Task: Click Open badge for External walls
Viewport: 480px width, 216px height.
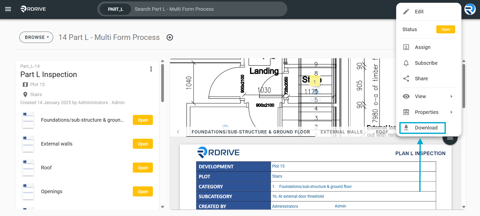Action: (x=143, y=144)
